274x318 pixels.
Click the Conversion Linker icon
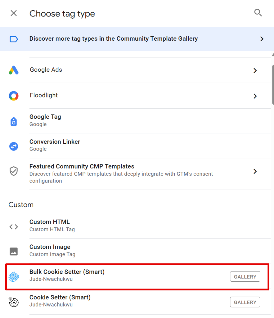click(x=14, y=146)
